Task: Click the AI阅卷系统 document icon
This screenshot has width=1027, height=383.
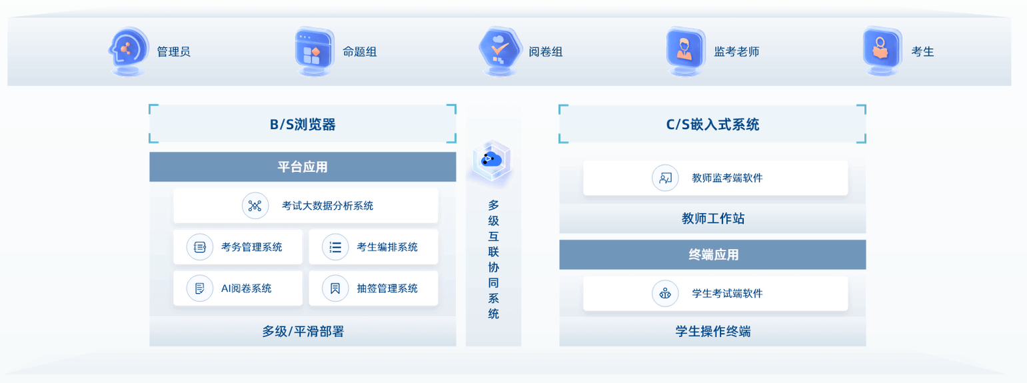Action: tap(199, 288)
